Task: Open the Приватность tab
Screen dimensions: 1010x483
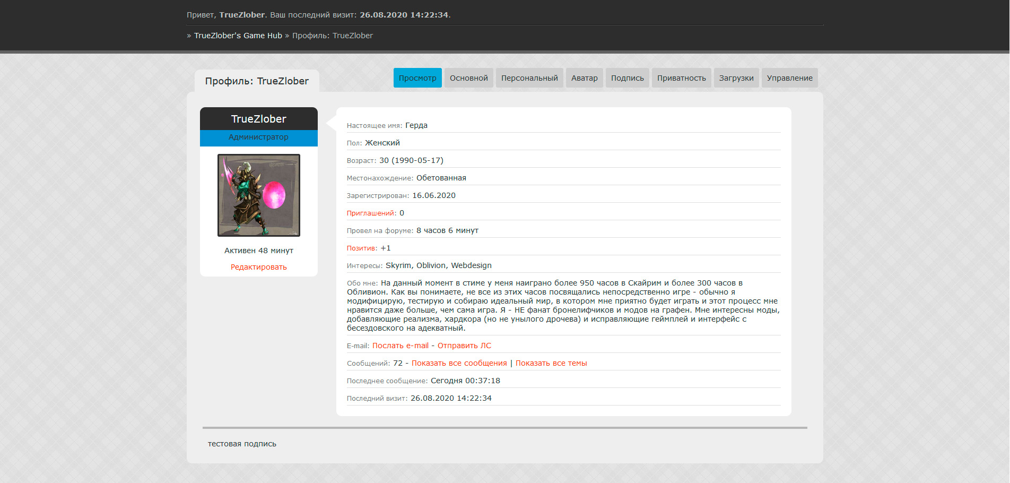Action: [x=682, y=78]
